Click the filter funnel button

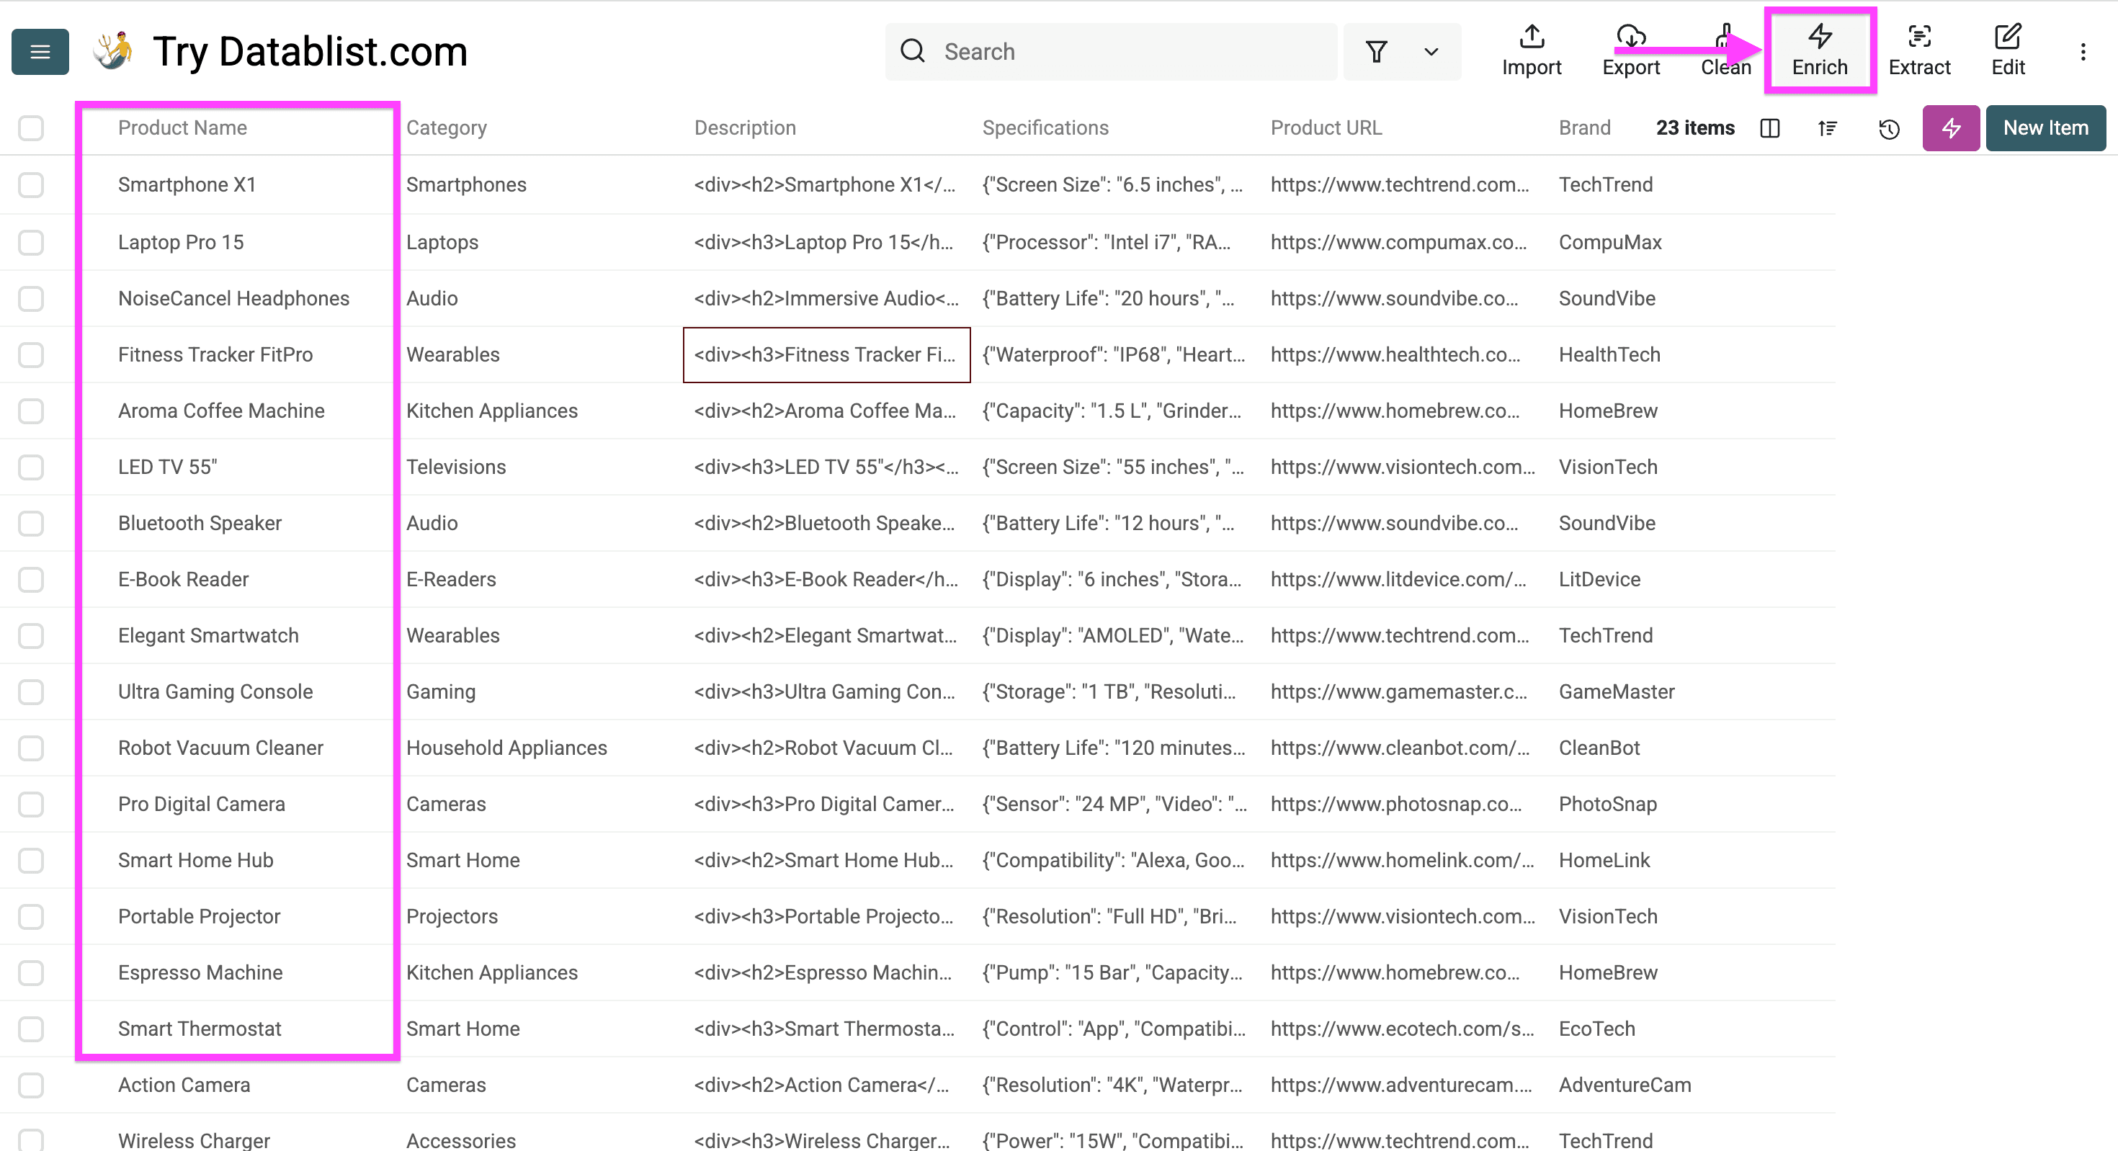click(1377, 52)
